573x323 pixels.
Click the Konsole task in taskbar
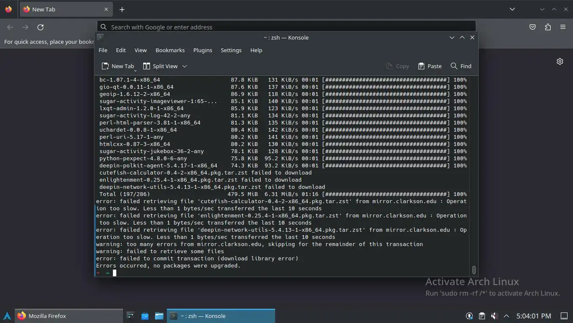(221, 316)
